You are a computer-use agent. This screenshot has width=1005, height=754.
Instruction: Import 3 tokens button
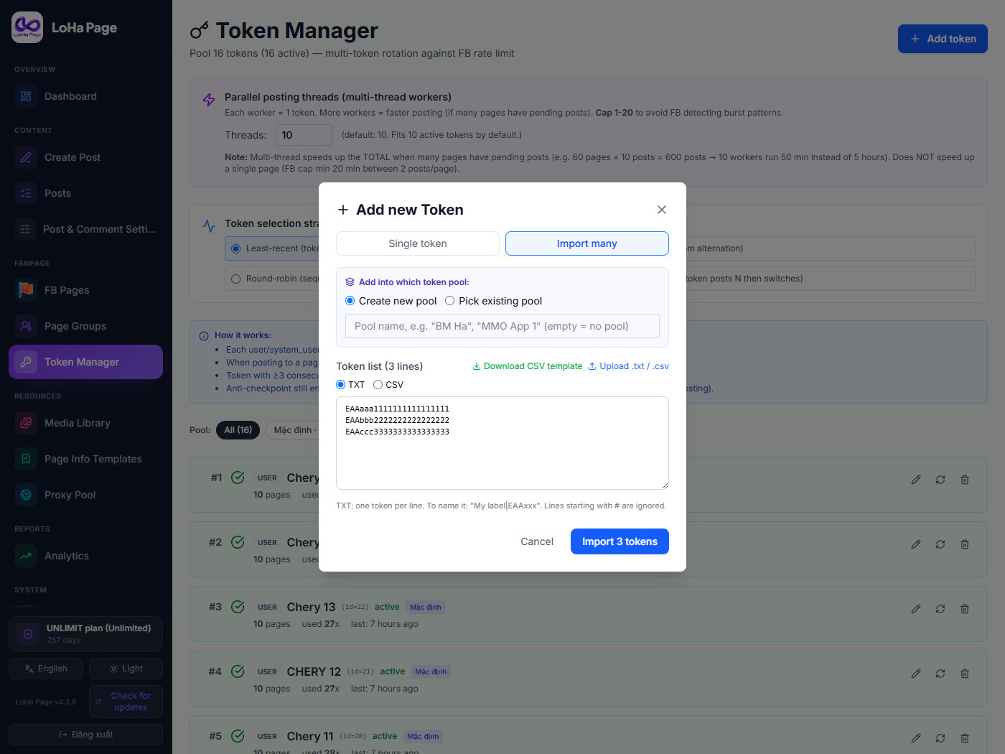click(620, 541)
